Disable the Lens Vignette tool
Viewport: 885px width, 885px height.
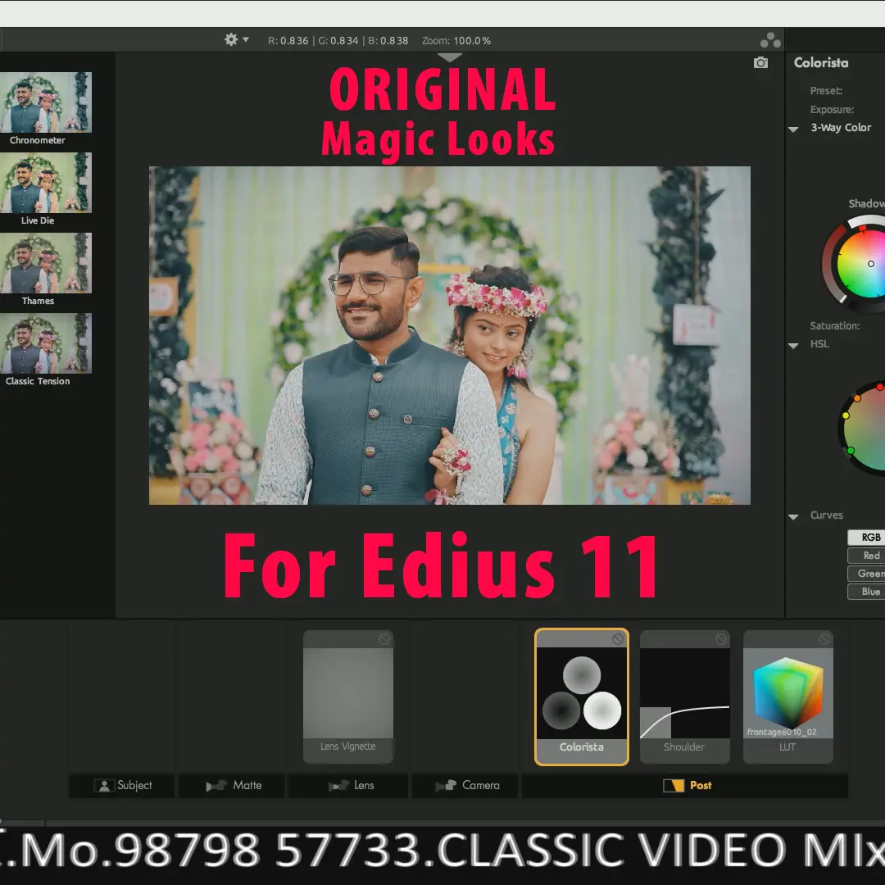[383, 639]
